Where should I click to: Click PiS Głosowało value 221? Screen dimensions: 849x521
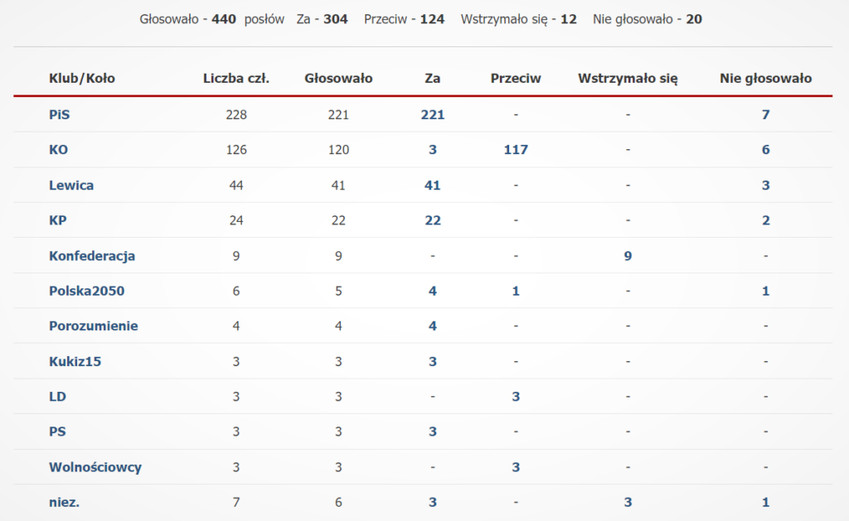(338, 114)
